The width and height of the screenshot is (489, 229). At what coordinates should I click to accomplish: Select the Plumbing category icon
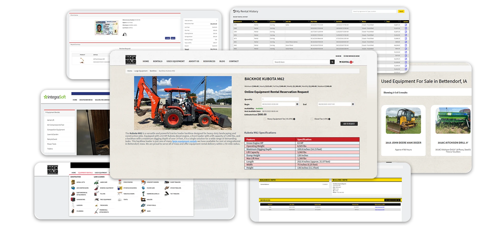[x=73, y=211]
